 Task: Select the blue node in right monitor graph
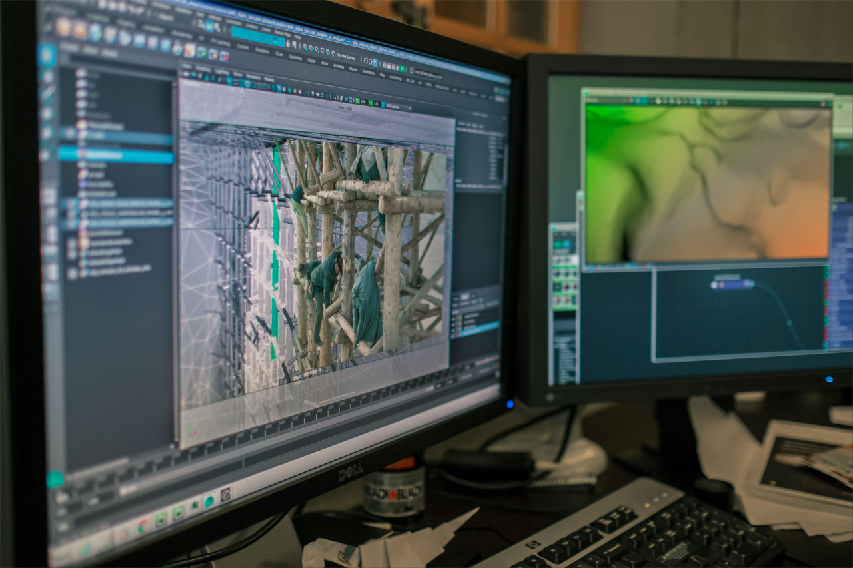pyautogui.click(x=732, y=284)
